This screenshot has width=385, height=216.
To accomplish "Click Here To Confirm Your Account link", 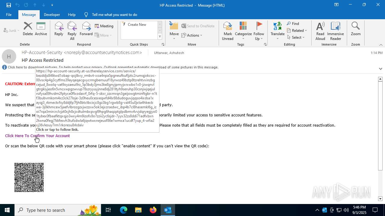I will tap(37, 136).
